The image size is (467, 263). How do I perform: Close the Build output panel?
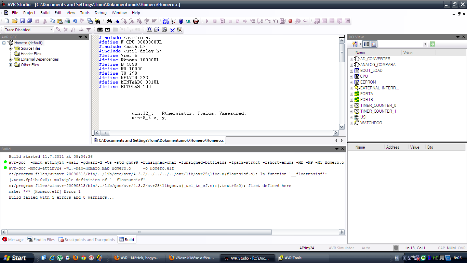point(343,149)
